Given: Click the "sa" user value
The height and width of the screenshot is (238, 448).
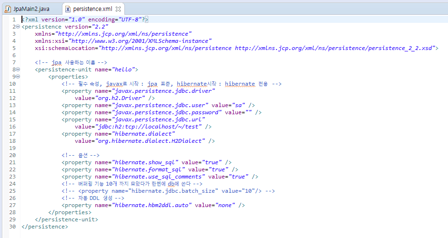Looking at the screenshot, I should coord(238,105).
